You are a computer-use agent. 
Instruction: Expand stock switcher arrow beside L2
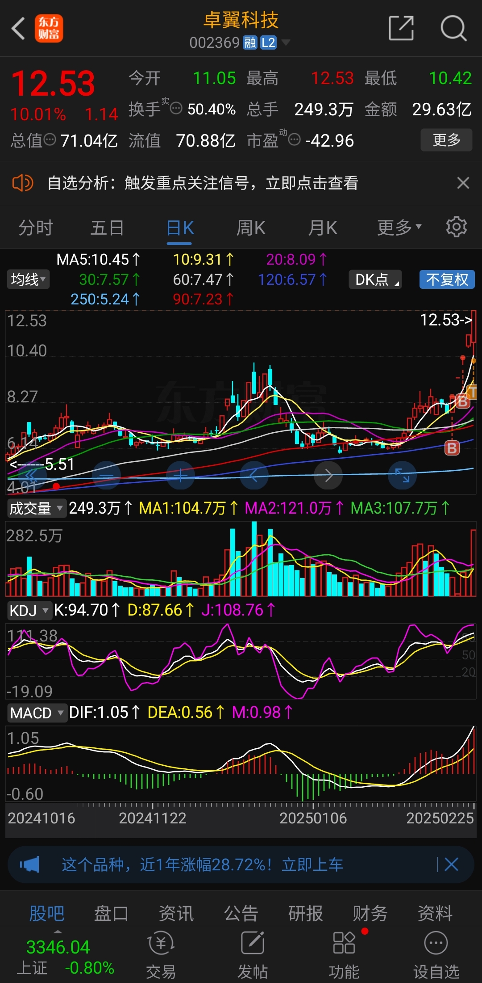[x=285, y=42]
